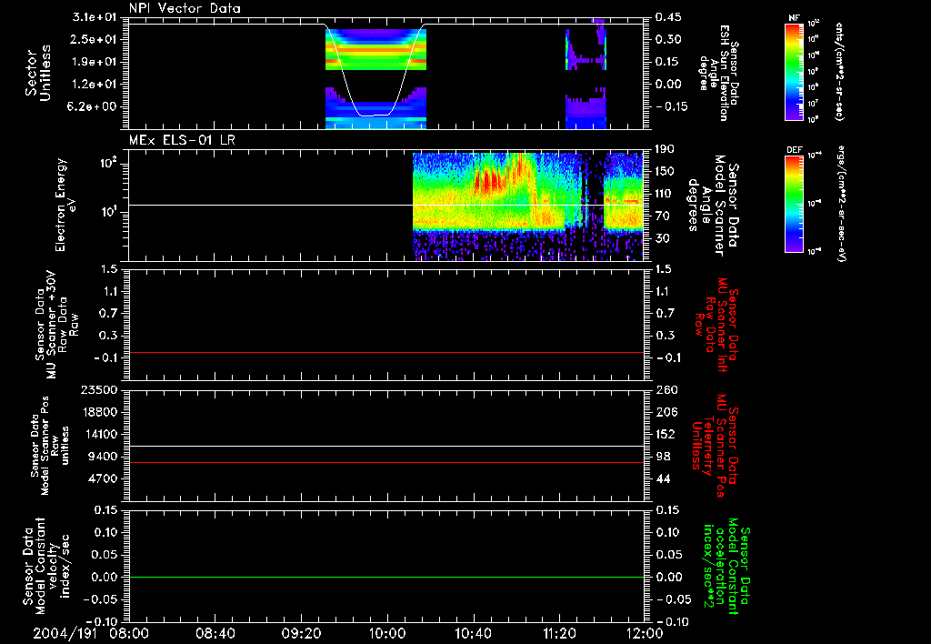Click the 190 scanner angle tick

(666, 148)
